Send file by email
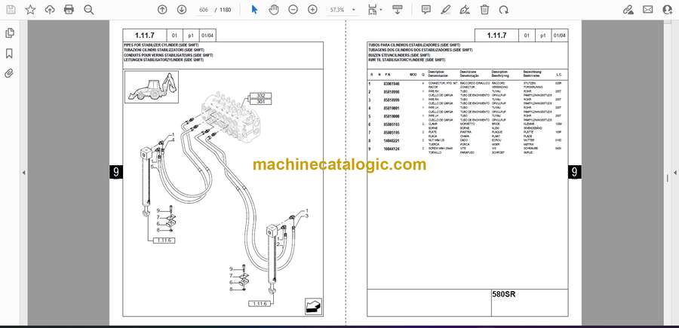Viewport: 679px width, 328px height. click(x=648, y=10)
